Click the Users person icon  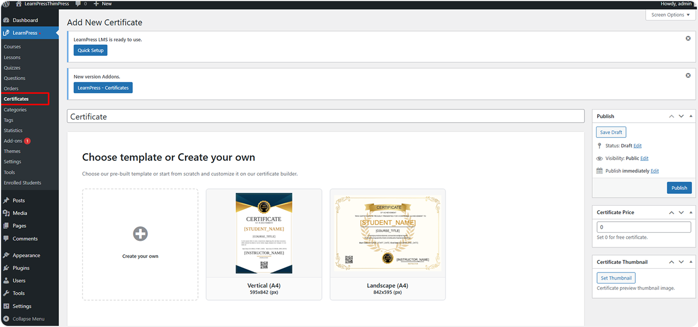6,281
